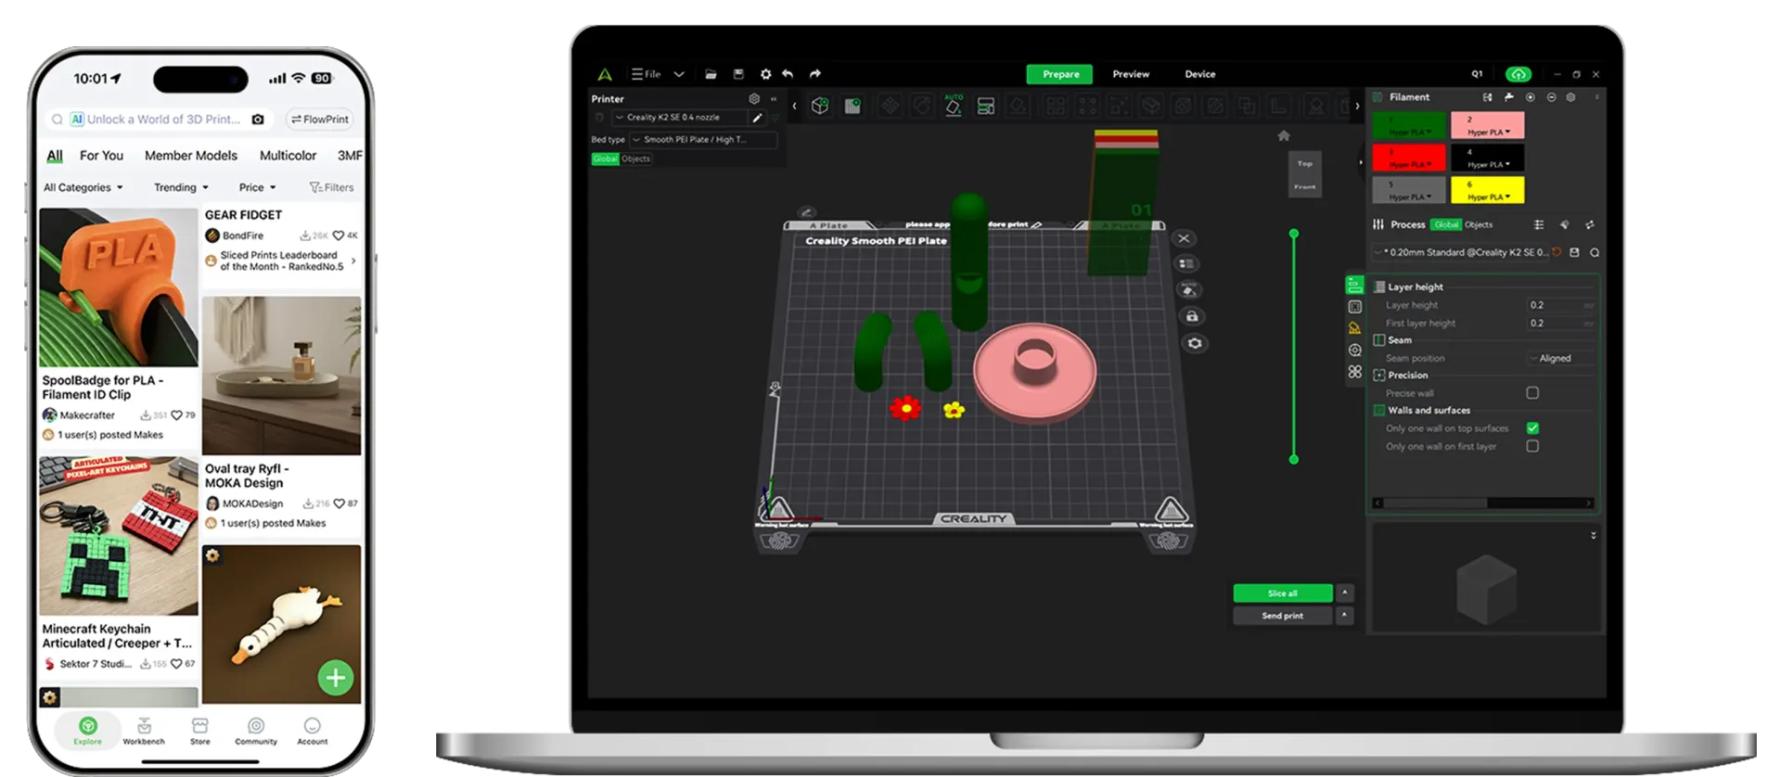Switch to the Preview tab
Image resolution: width=1781 pixels, height=777 pixels.
point(1131,74)
